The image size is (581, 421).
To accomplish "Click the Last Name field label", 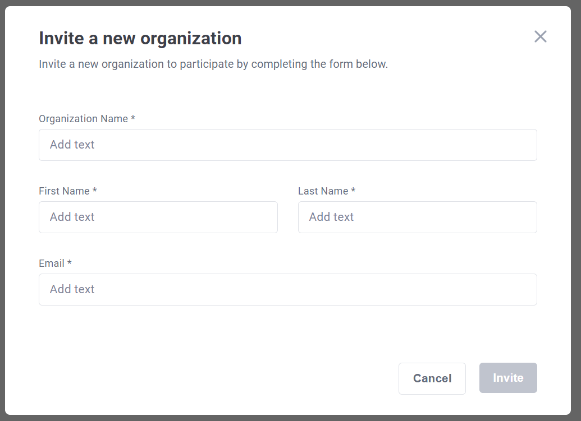I will (x=323, y=191).
